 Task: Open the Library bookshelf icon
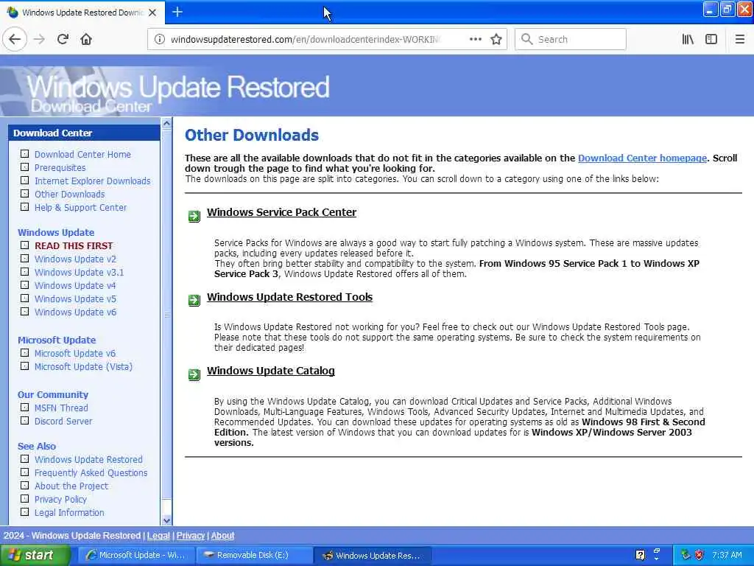688,39
